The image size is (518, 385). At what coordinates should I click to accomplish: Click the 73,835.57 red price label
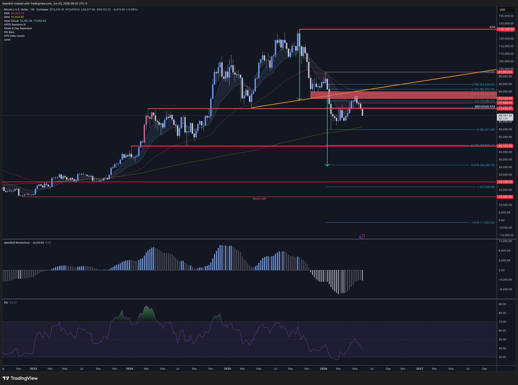[505, 109]
